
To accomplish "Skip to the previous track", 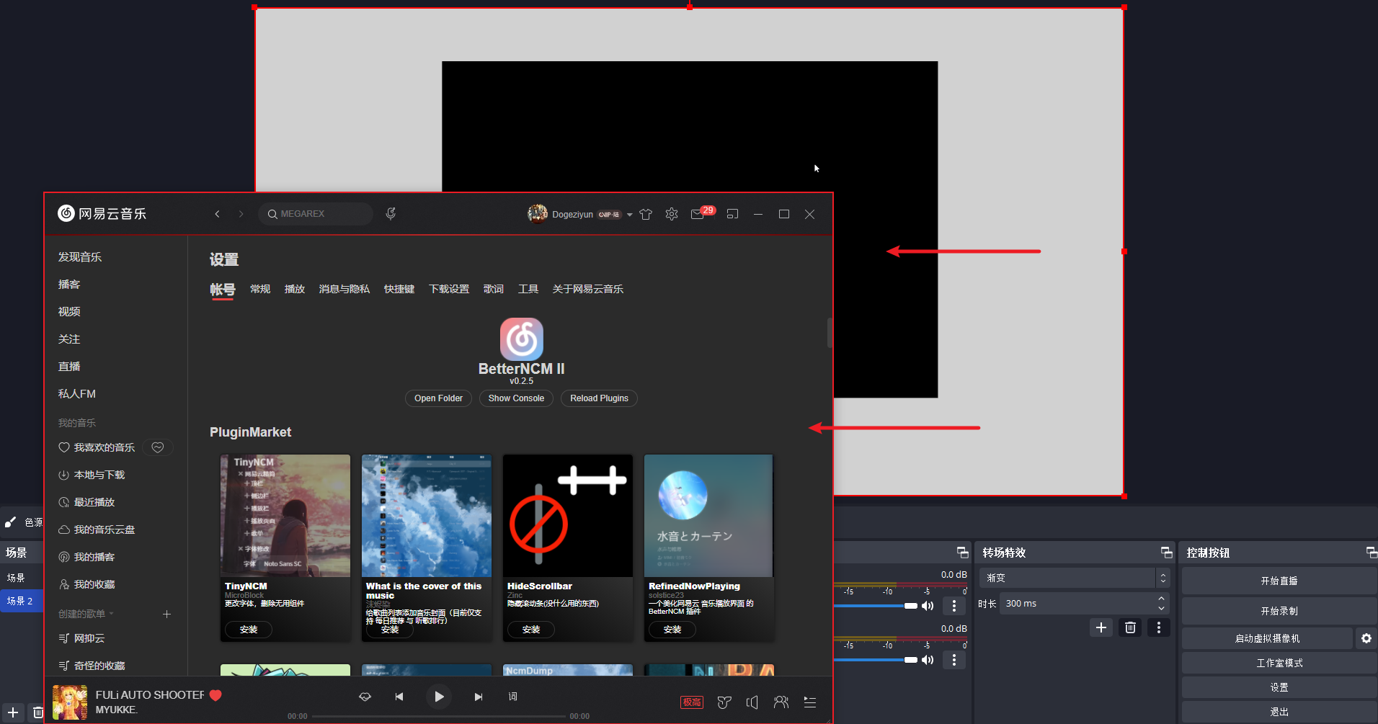I will [x=399, y=697].
